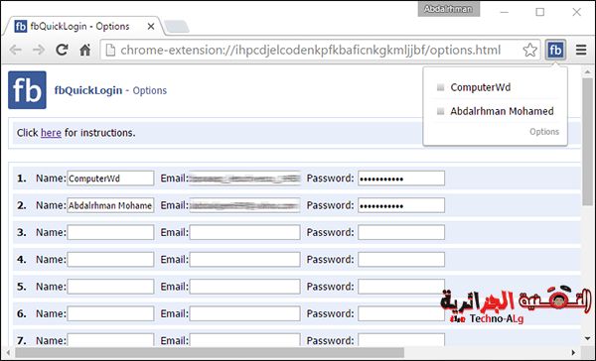Focus the Name field in row 3
This screenshot has width=596, height=361.
(x=110, y=232)
